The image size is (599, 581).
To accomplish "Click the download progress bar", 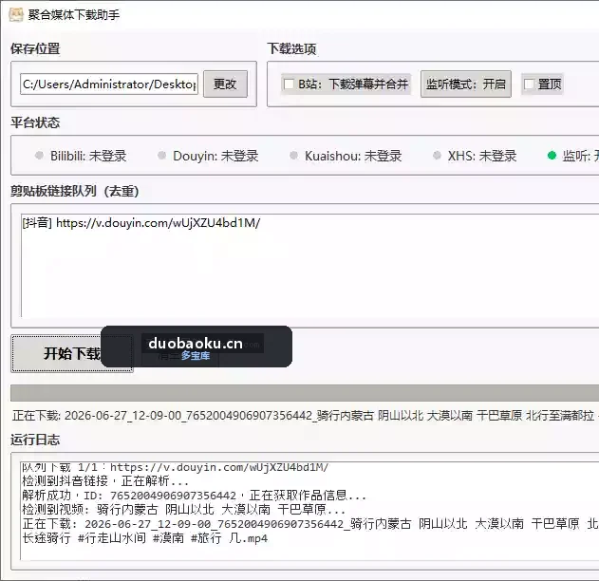I will (x=305, y=393).
